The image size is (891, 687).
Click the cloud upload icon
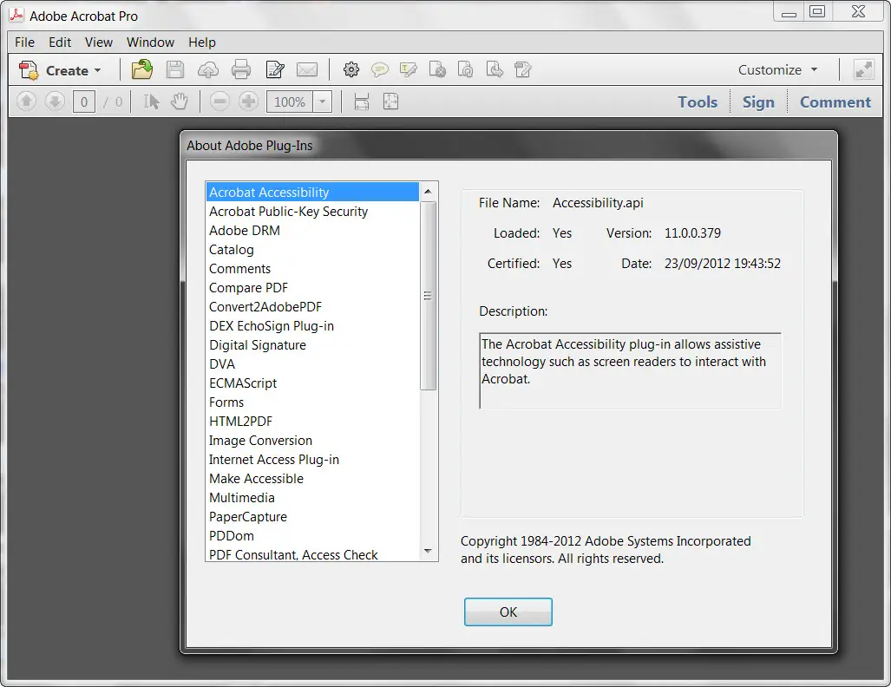(208, 70)
